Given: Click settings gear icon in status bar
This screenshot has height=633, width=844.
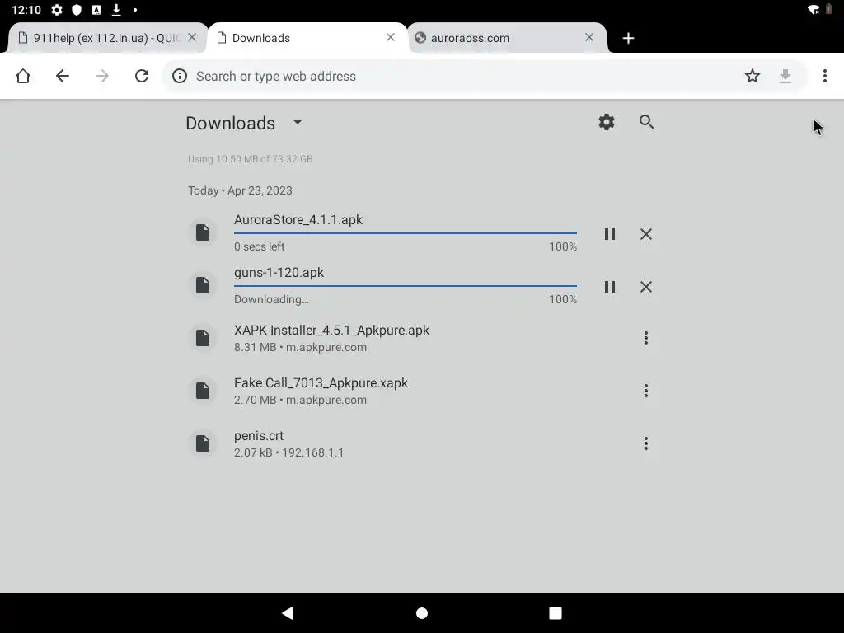Looking at the screenshot, I should tap(57, 10).
